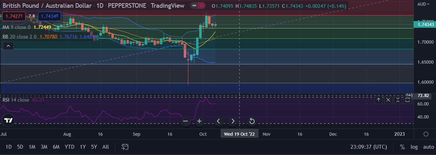Click the spread value 7.8
436x155 pixels.
(32, 16)
